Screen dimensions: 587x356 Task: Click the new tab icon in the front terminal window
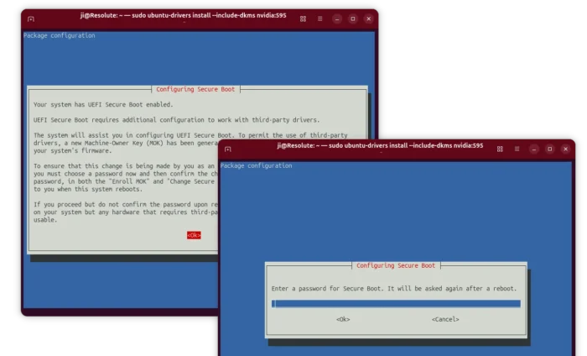[228, 149]
